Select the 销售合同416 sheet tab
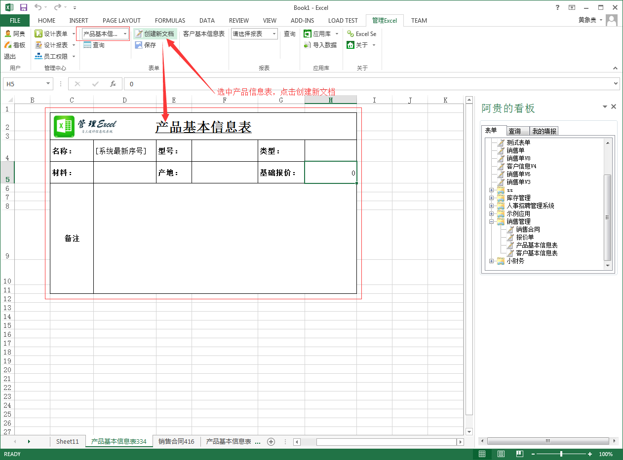 [176, 442]
